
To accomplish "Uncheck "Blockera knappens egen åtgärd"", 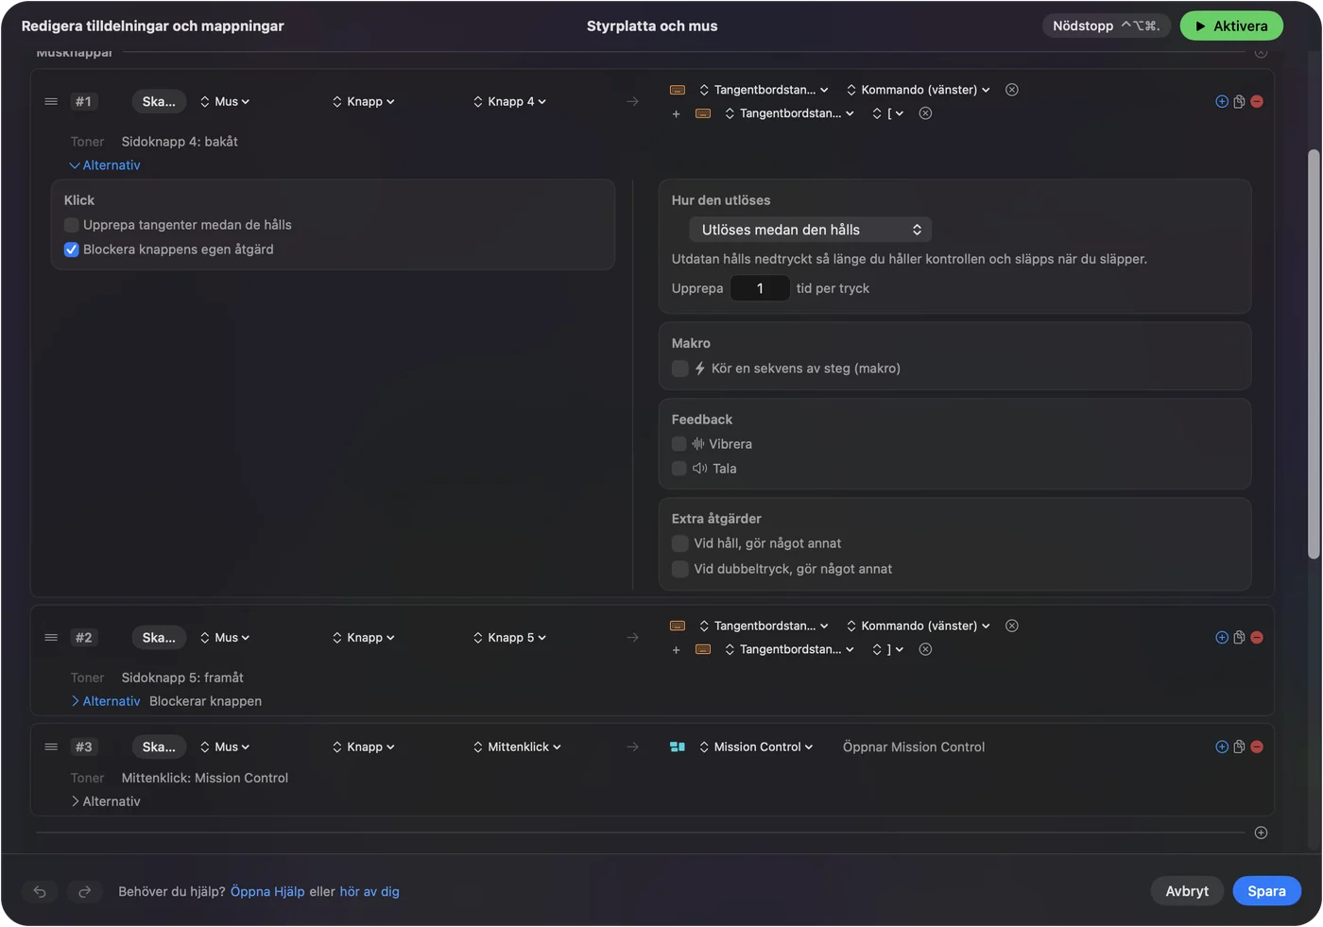I will click(71, 249).
